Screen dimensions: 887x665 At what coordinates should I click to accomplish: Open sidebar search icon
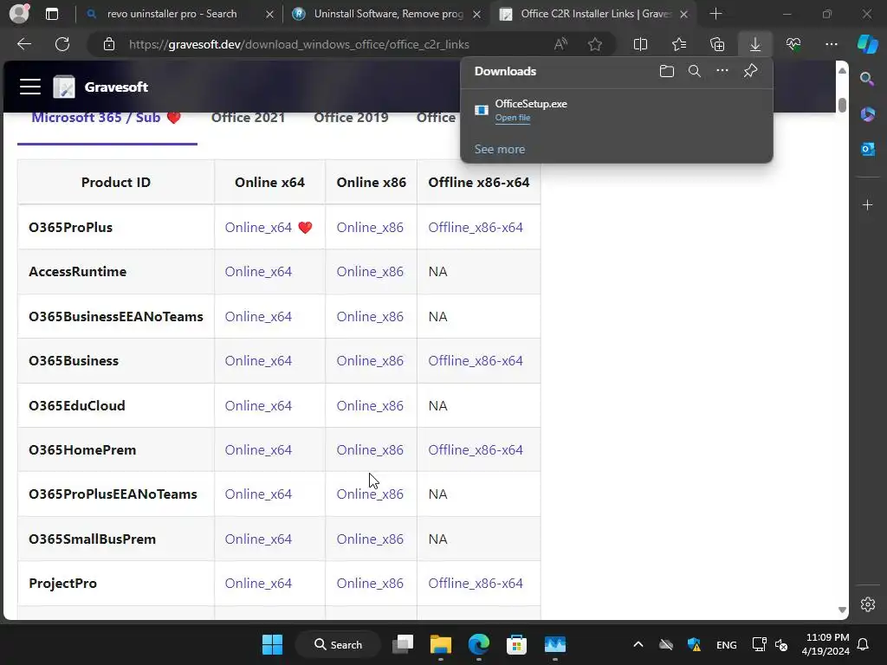point(867,79)
